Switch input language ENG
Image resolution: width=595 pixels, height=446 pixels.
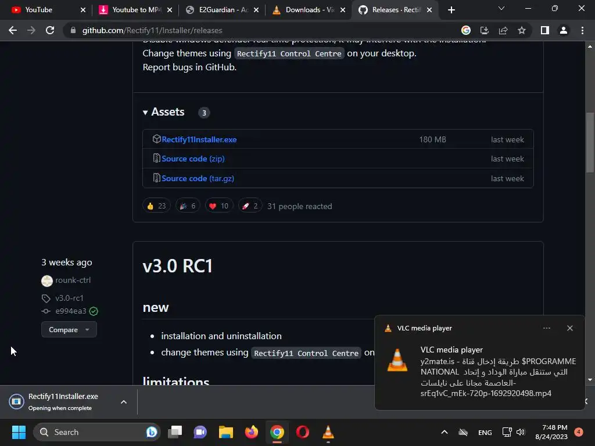[x=485, y=432]
